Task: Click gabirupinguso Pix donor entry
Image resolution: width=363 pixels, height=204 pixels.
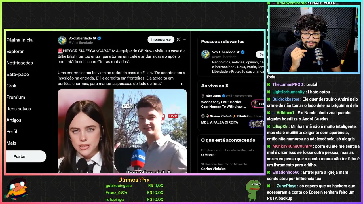Action: coord(134,186)
